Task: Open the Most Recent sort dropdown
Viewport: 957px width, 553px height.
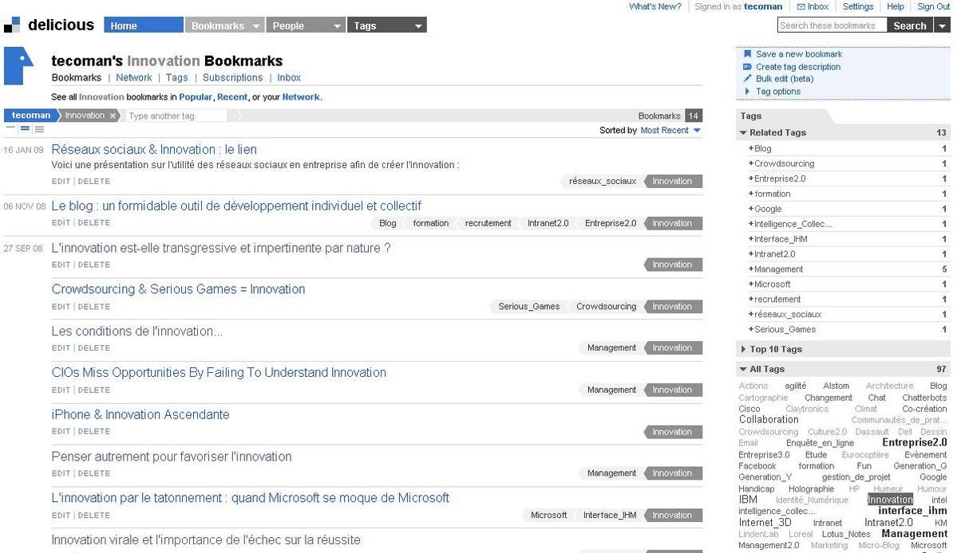Action: pyautogui.click(x=670, y=131)
